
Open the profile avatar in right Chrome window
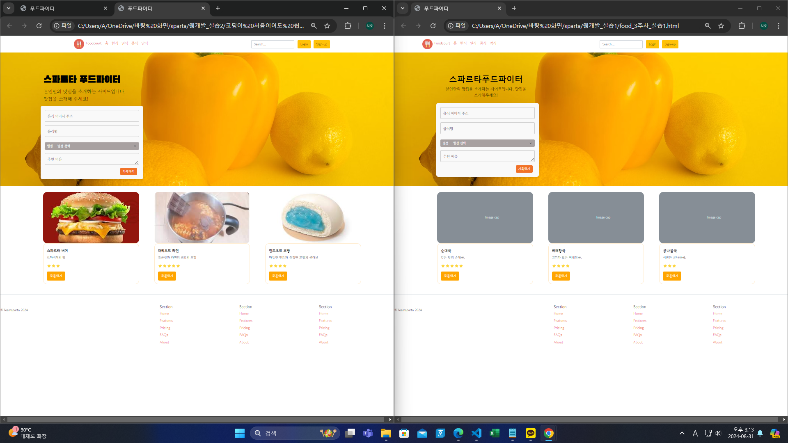click(764, 26)
